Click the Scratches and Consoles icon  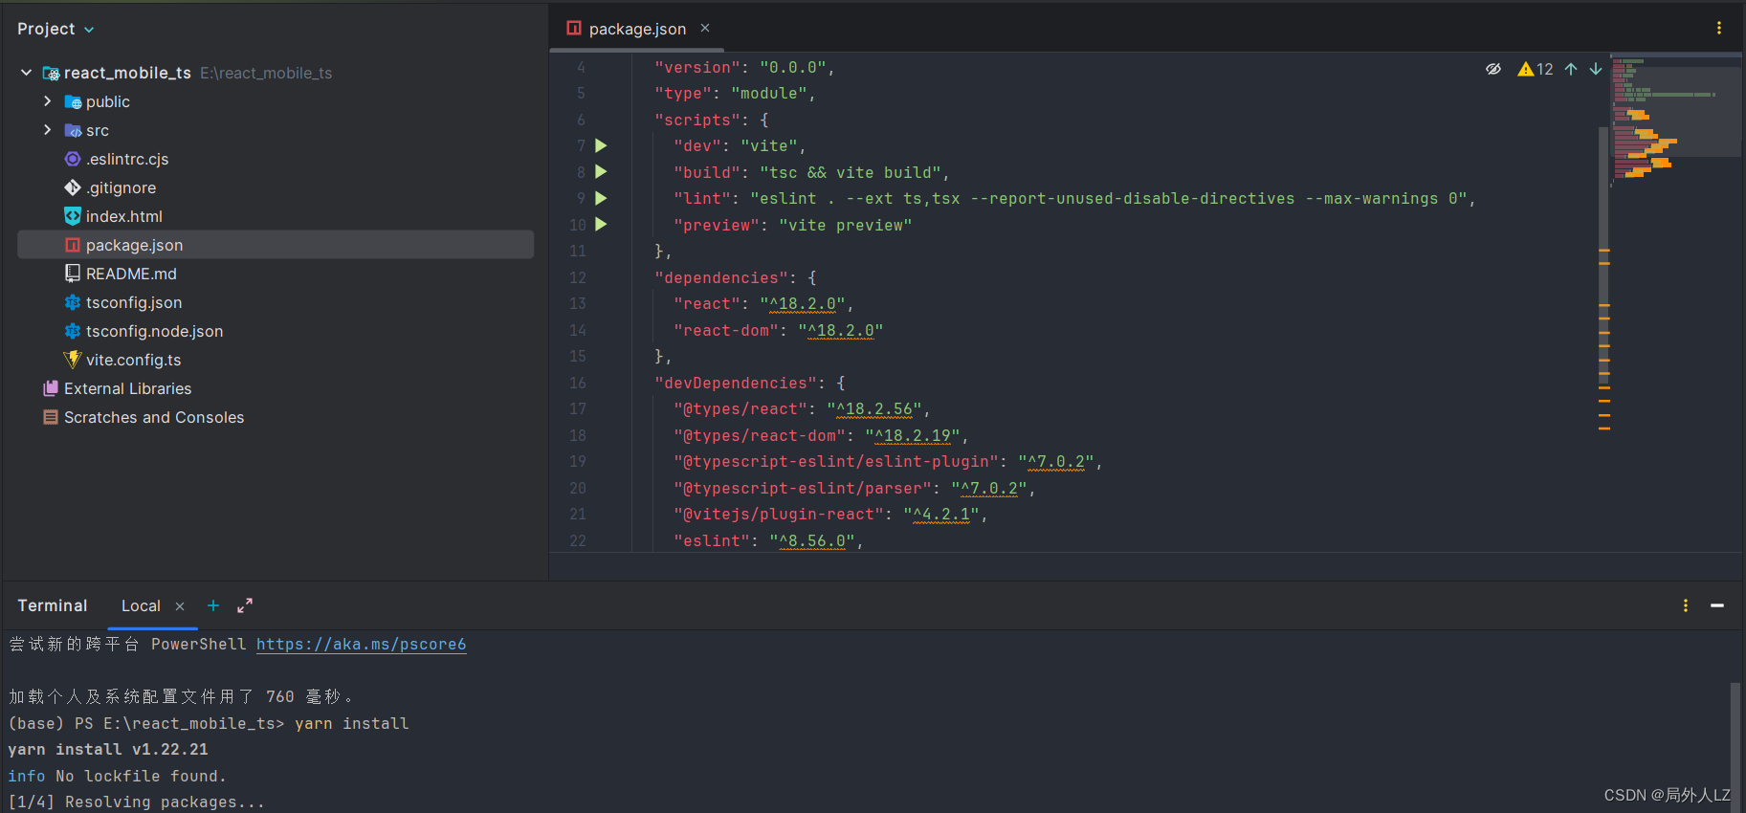pos(51,417)
